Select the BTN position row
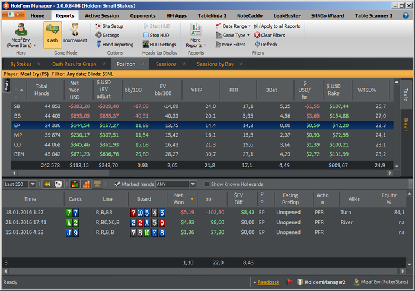Image resolution: width=415 pixels, height=291 pixels. point(202,154)
